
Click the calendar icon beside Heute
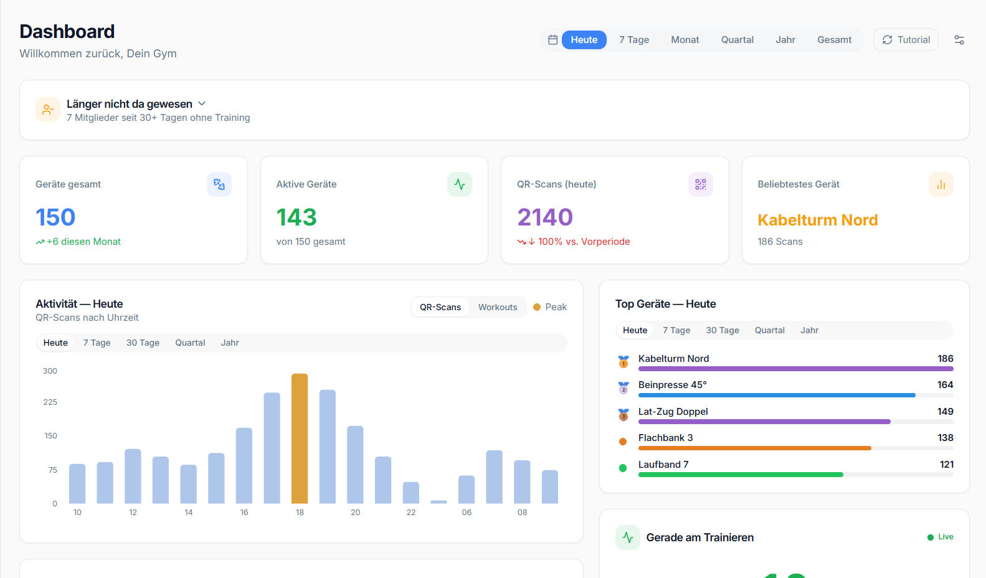coord(552,40)
